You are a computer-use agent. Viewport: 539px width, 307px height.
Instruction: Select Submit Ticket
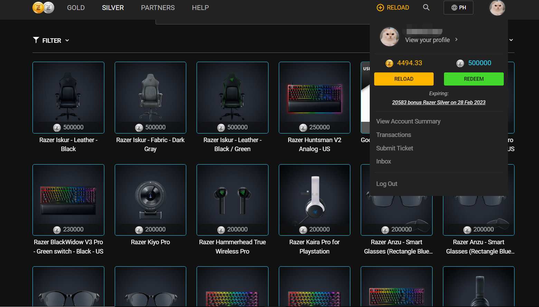pos(395,148)
